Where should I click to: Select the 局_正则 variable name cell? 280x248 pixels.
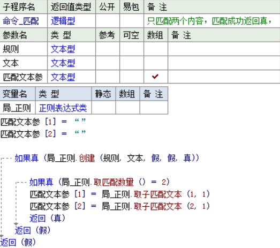tap(17, 108)
